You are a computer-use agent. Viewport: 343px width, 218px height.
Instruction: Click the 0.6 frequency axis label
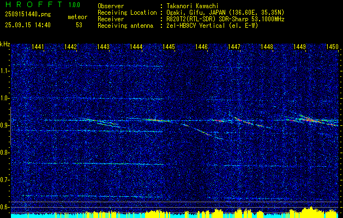tap(5, 207)
